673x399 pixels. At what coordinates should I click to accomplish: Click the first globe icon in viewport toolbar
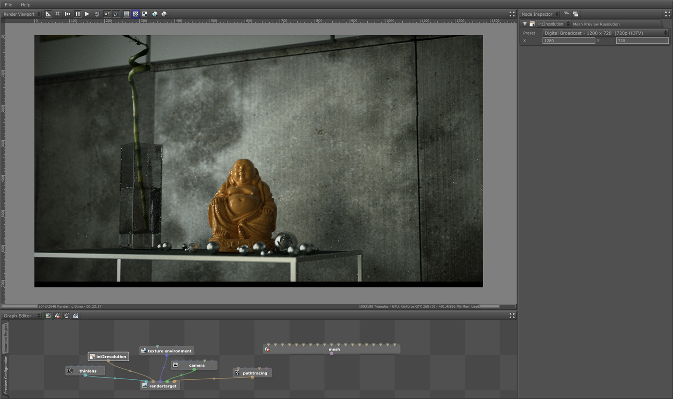[x=155, y=14]
